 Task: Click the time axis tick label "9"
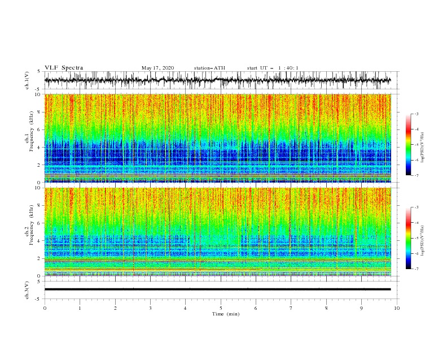pyautogui.click(x=361, y=308)
